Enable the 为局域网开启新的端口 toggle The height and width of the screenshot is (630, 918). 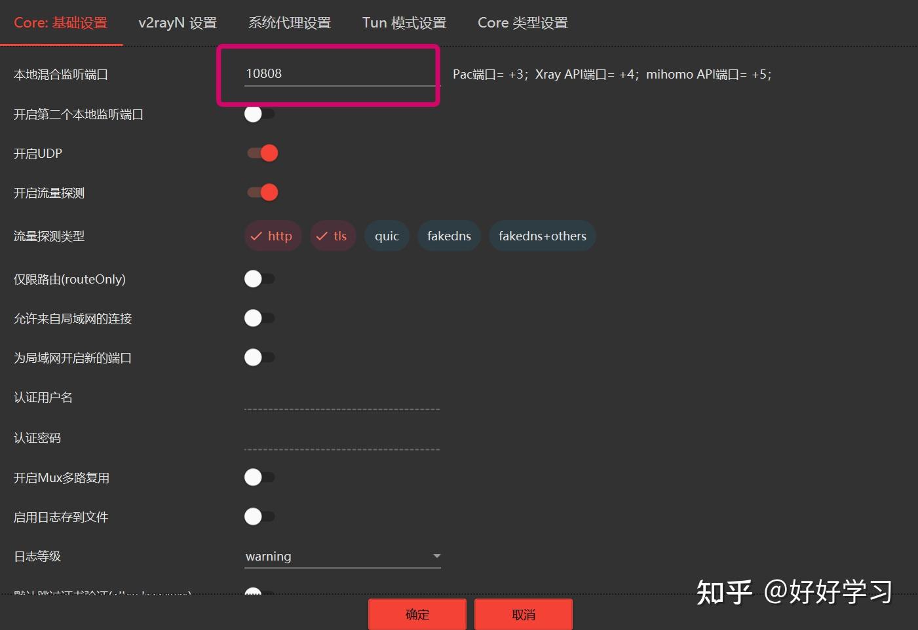pos(260,357)
